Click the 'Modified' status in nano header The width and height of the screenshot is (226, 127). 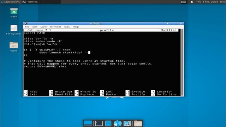pyautogui.click(x=168, y=30)
